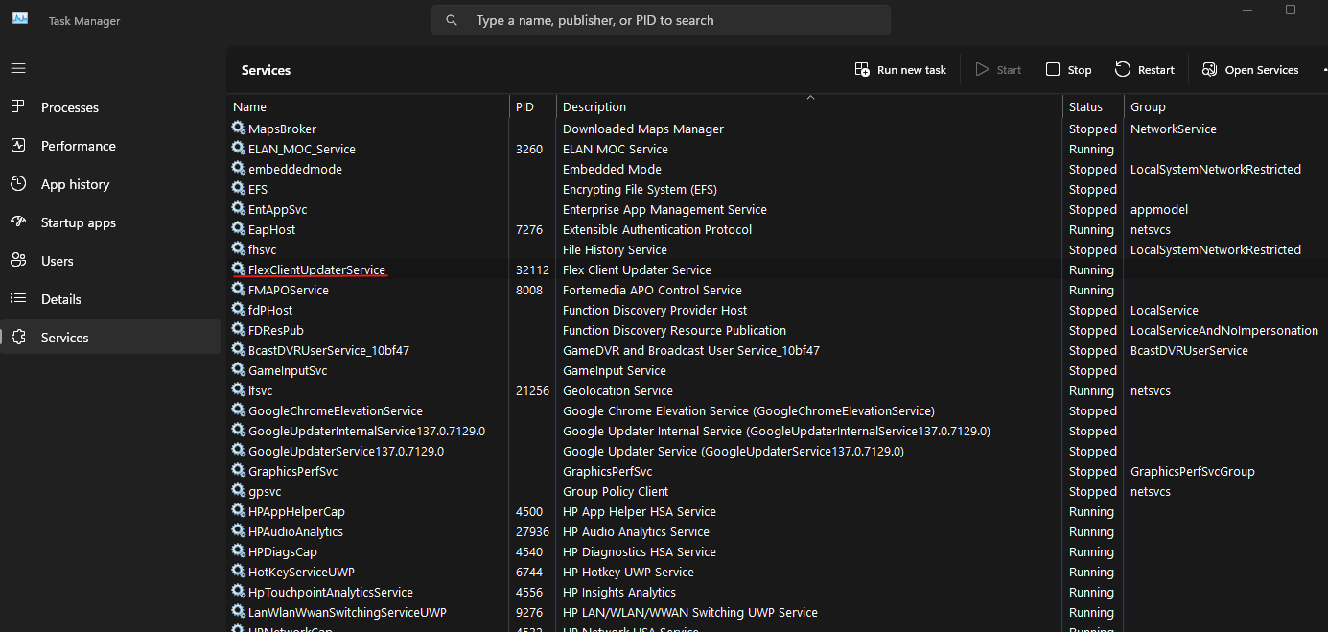Stop the selected service
The width and height of the screenshot is (1328, 632).
pos(1069,70)
